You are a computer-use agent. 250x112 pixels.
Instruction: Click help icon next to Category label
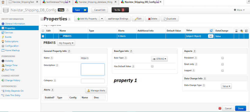click(x=55, y=80)
